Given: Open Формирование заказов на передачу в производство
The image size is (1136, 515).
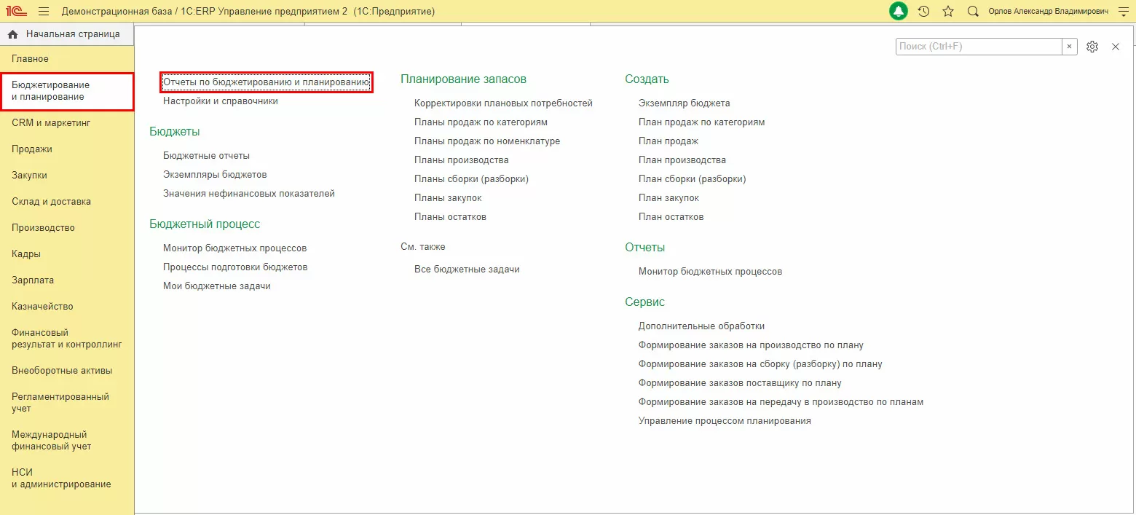Looking at the screenshot, I should [781, 402].
